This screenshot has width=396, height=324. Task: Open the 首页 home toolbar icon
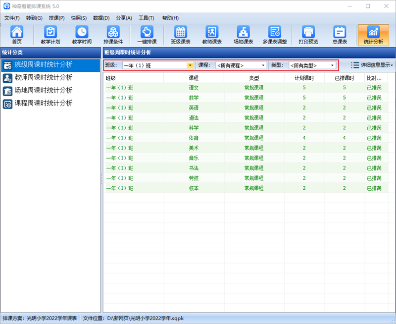pyautogui.click(x=17, y=35)
